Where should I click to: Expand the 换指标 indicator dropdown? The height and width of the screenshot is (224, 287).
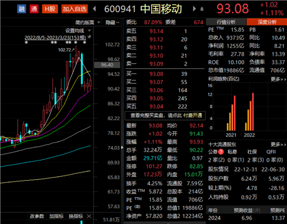(x=80, y=215)
